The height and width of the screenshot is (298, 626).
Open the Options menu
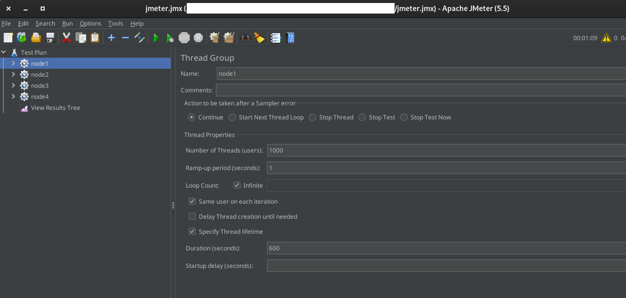pyautogui.click(x=90, y=24)
